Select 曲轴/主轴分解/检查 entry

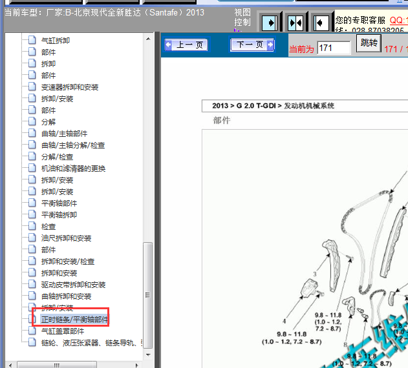coord(73,145)
